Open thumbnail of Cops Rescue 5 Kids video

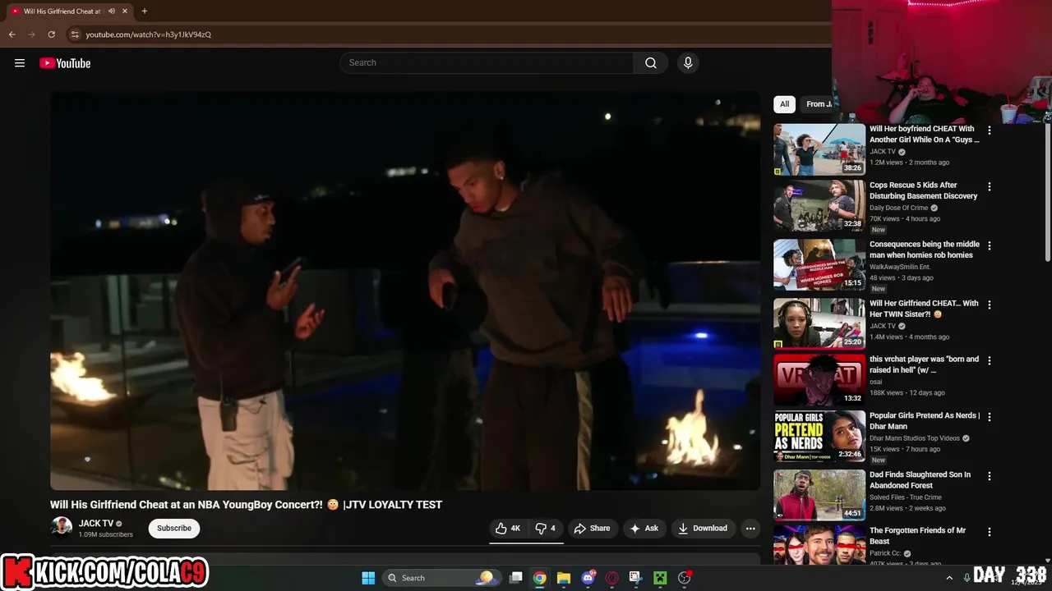(x=819, y=206)
